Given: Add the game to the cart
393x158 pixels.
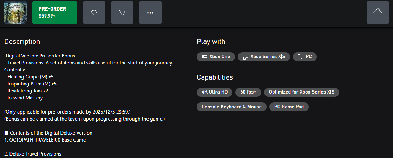Looking at the screenshot, I should pyautogui.click(x=122, y=13).
